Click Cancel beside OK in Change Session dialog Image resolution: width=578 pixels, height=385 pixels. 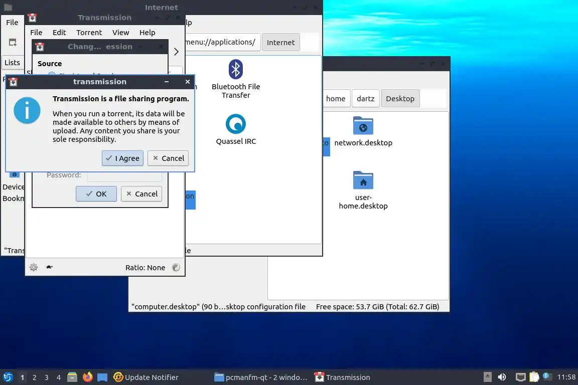coord(141,194)
